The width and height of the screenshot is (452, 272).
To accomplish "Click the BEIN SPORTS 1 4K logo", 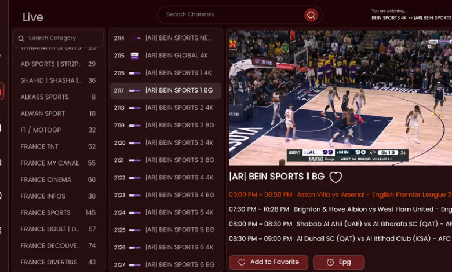I will [135, 73].
